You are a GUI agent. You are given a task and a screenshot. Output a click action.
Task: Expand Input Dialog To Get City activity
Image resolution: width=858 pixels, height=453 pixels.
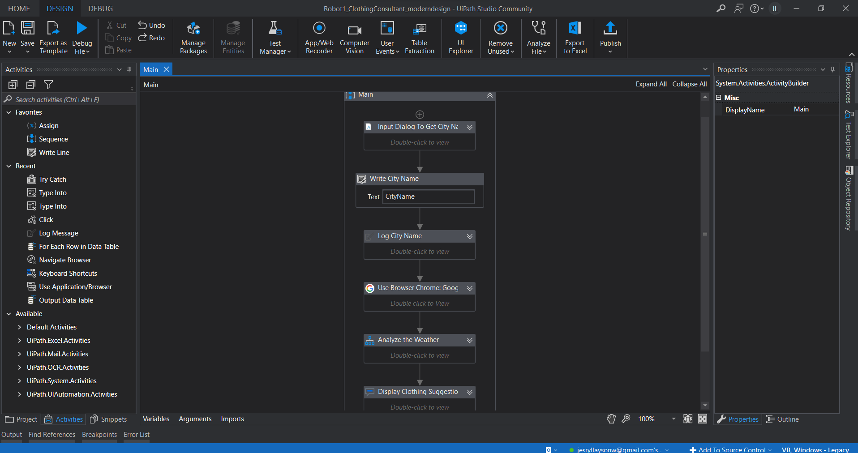click(x=470, y=127)
